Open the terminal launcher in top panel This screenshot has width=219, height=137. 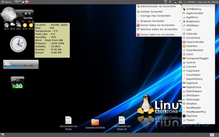point(20,2)
